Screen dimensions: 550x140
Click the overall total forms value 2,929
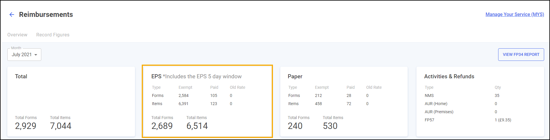pyautogui.click(x=26, y=126)
